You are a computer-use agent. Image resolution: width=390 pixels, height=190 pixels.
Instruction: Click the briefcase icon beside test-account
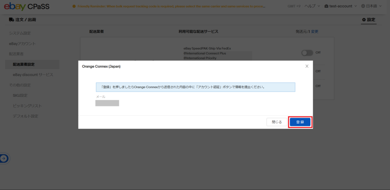(x=326, y=6)
